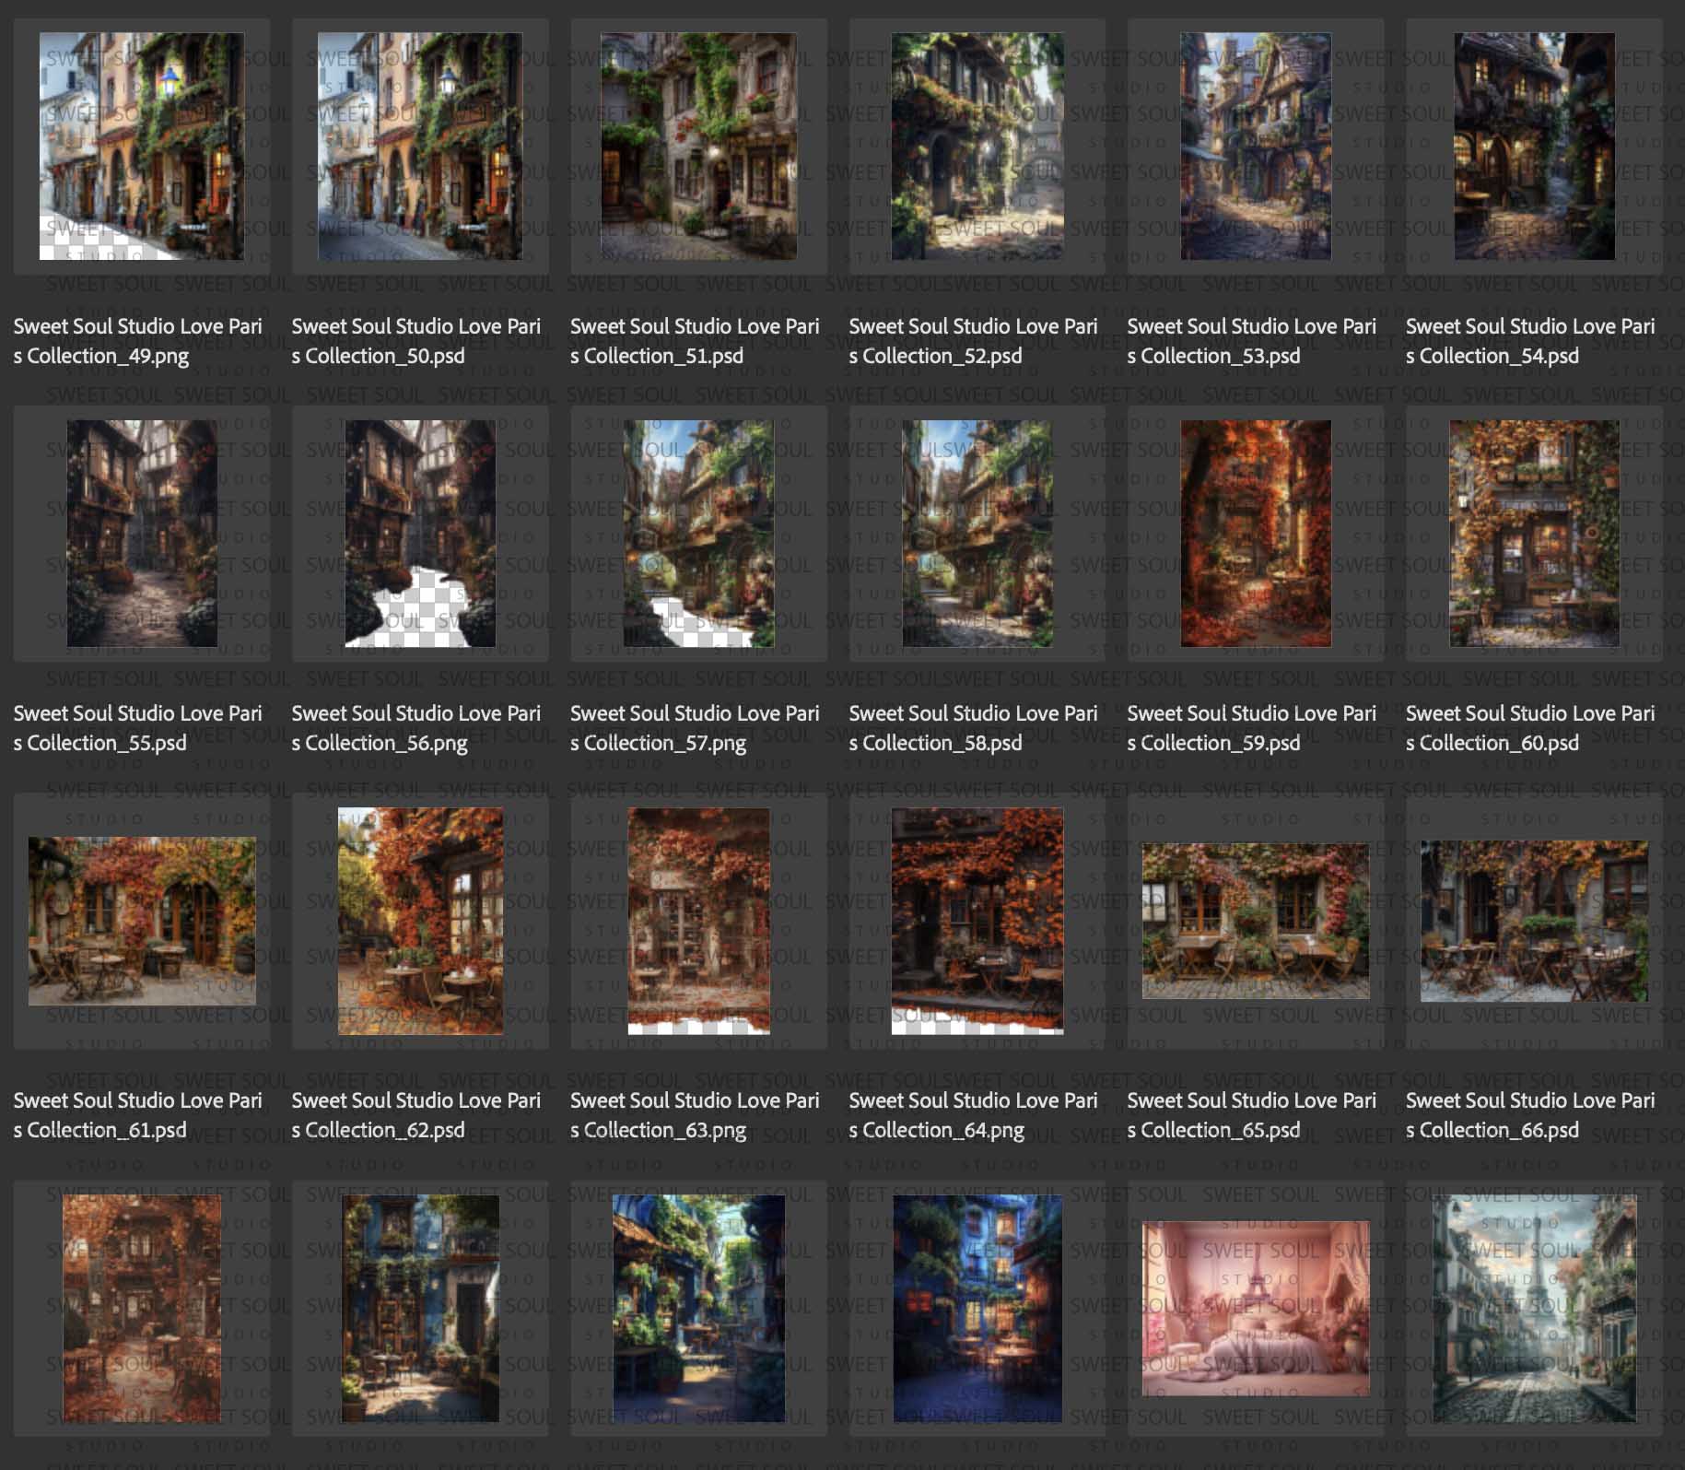This screenshot has width=1685, height=1470.
Task: Select the blue night courtyard thumbnail
Action: (977, 1308)
